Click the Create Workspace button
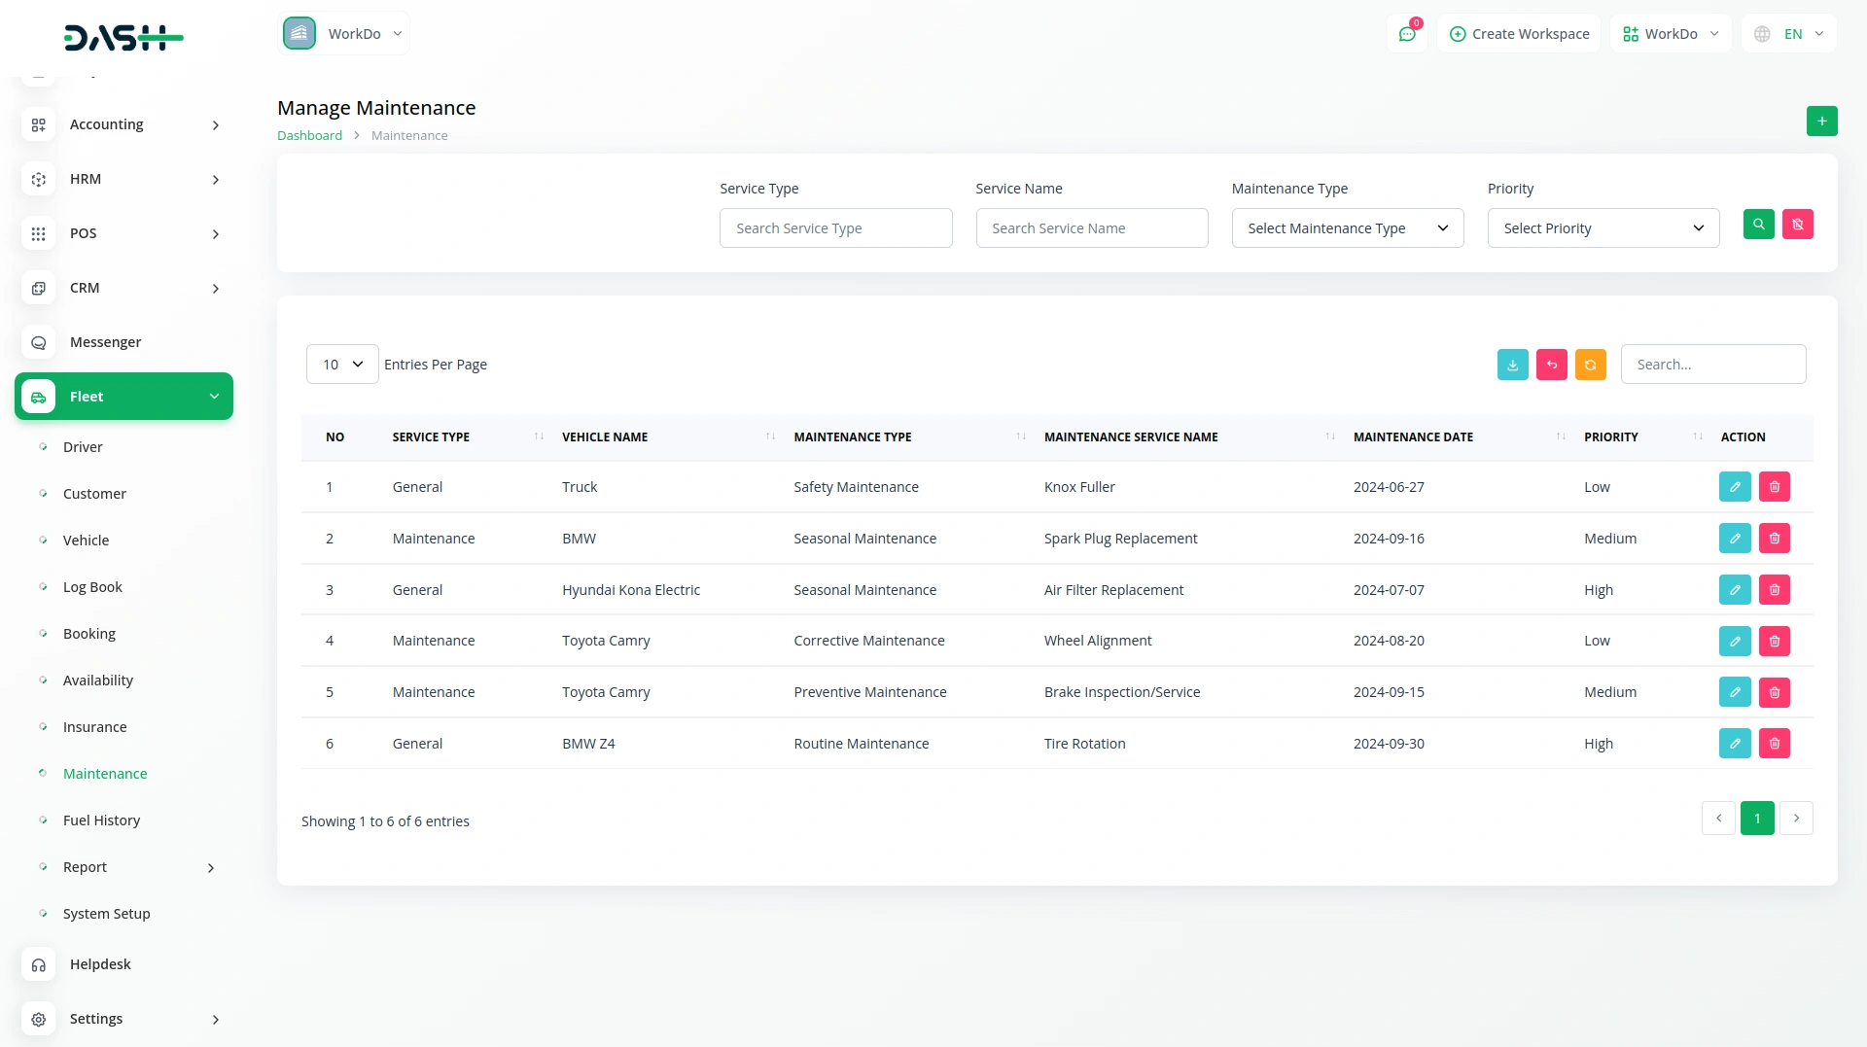This screenshot has height=1047, width=1867. point(1519,34)
